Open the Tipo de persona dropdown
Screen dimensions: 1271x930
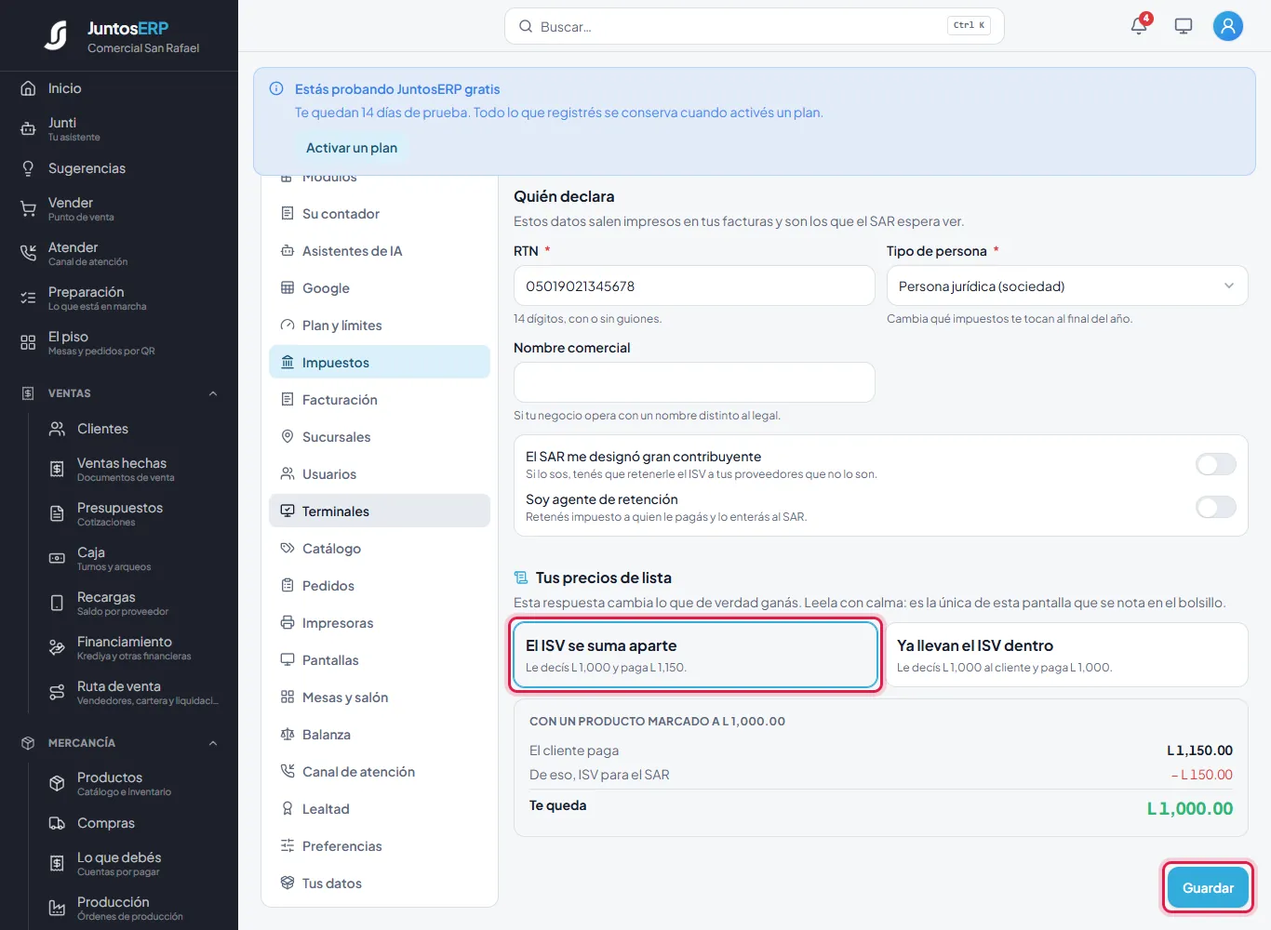1066,286
